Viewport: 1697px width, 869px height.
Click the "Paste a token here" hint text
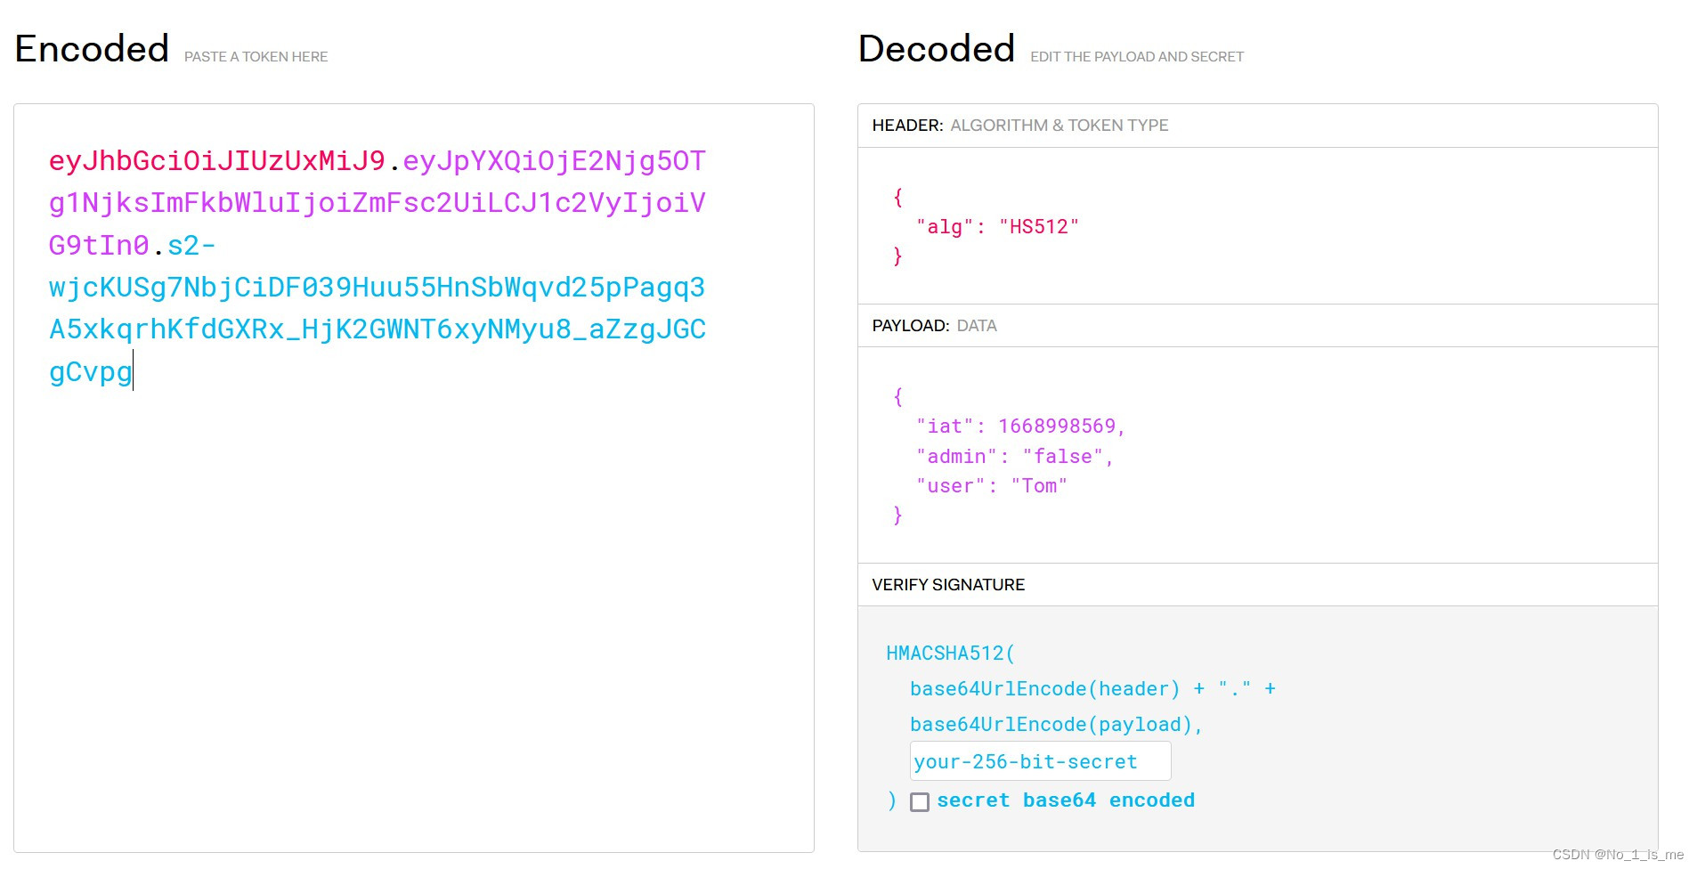[256, 57]
